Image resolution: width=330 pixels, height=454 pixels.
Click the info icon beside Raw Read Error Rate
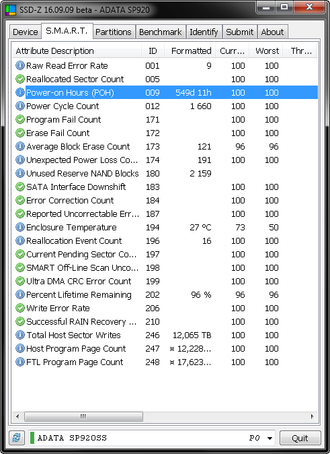[x=20, y=66]
